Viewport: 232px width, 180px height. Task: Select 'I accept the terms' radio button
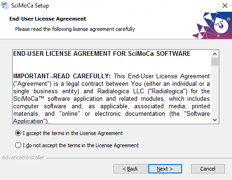tap(18, 133)
